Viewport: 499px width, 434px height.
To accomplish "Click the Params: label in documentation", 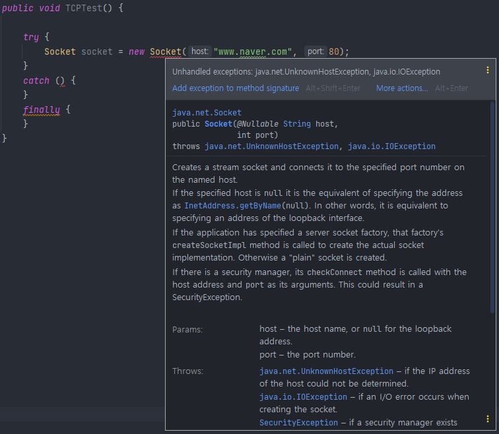I will coord(187,329).
